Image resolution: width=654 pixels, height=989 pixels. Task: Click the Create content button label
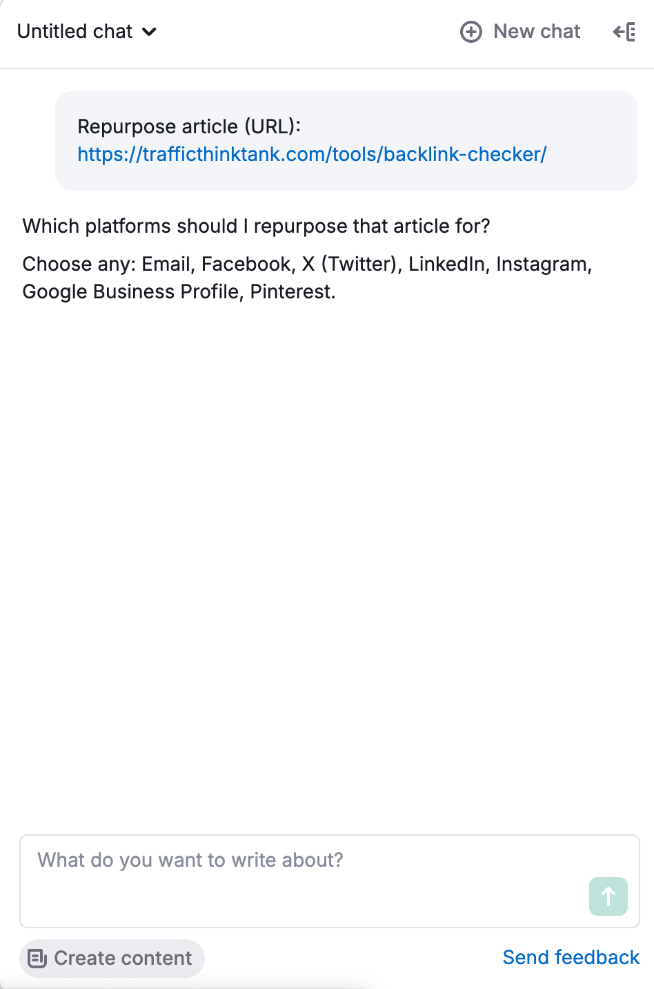coord(123,958)
